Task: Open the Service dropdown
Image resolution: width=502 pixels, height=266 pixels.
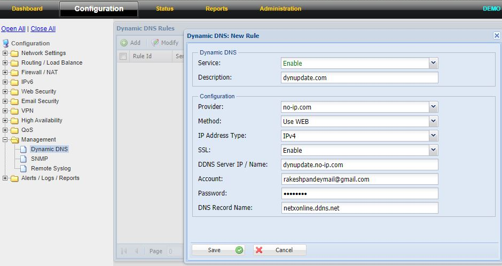Action: pos(433,63)
